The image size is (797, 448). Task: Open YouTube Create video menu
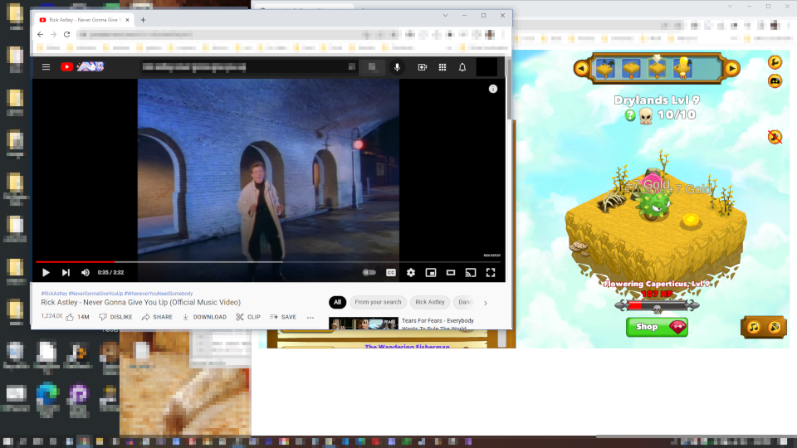[x=423, y=67]
